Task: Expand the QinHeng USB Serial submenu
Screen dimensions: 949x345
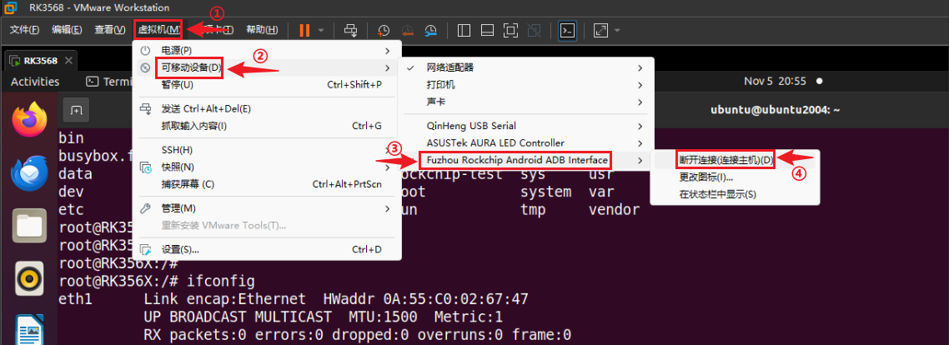Action: [x=471, y=126]
